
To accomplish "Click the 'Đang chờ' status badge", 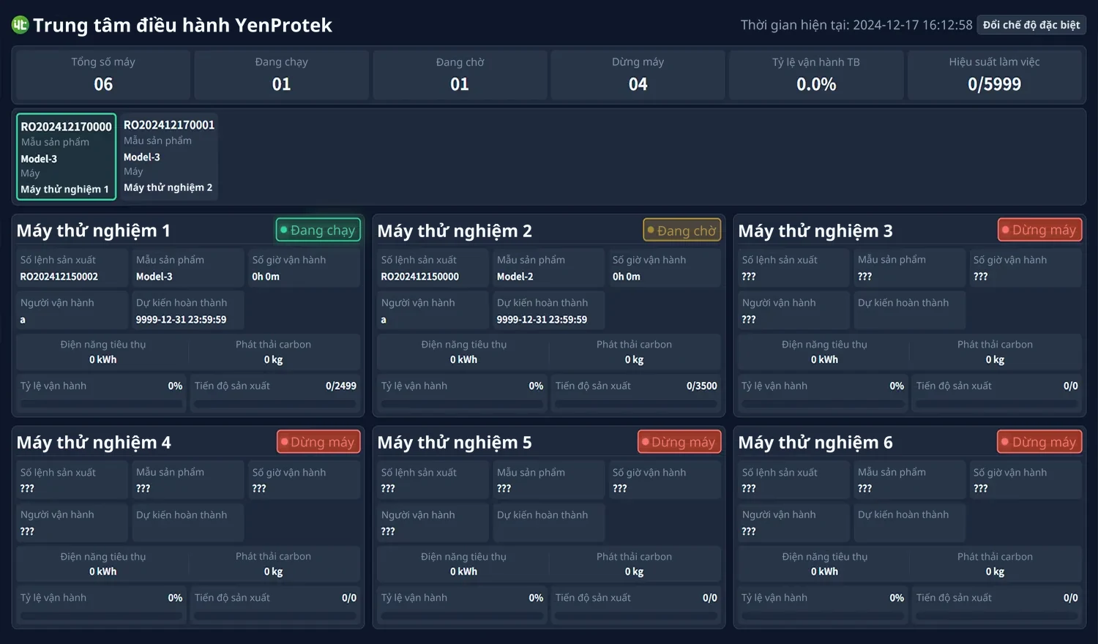I will coord(682,231).
